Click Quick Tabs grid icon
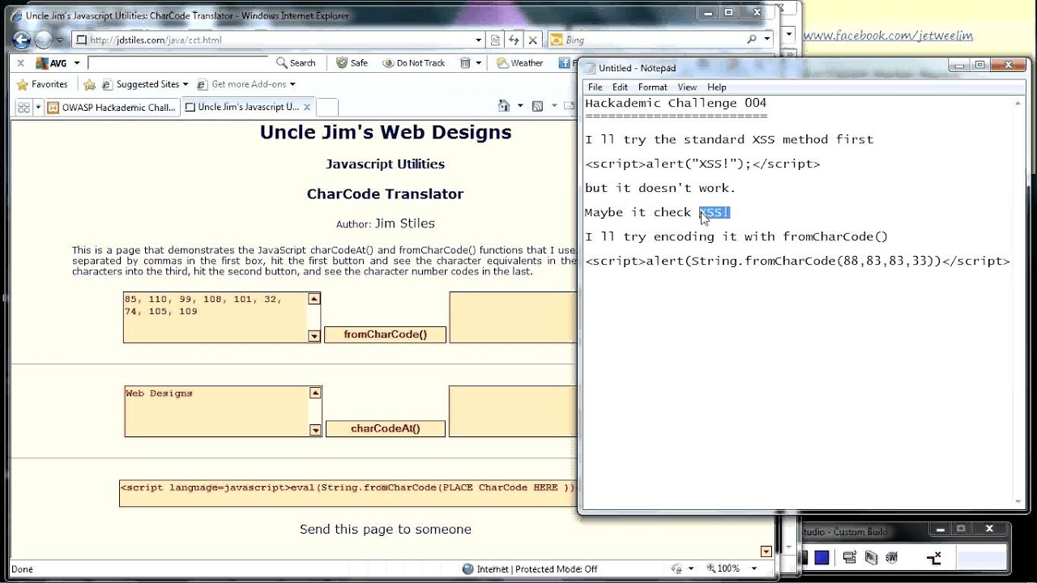Viewport: 1037px width, 583px height. point(23,107)
